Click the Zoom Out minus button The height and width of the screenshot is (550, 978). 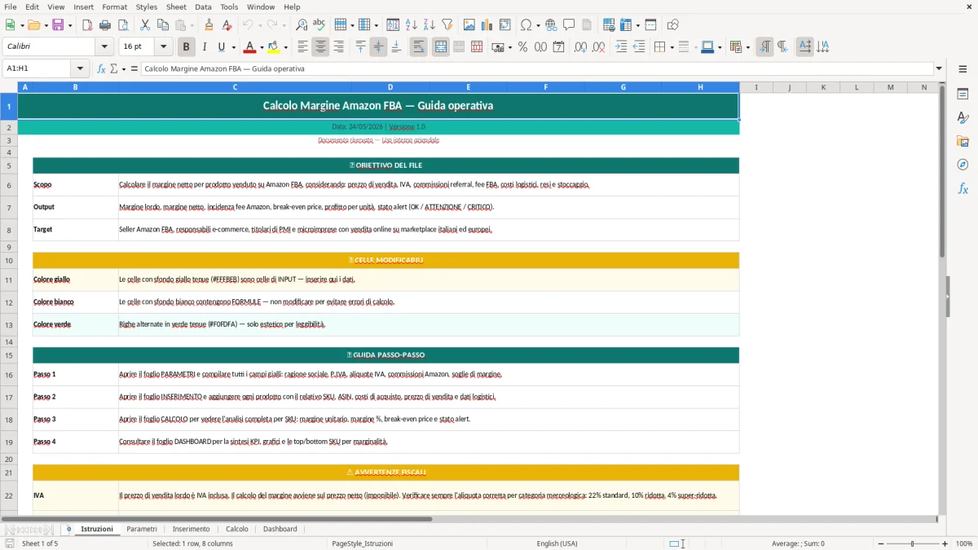[x=880, y=543]
